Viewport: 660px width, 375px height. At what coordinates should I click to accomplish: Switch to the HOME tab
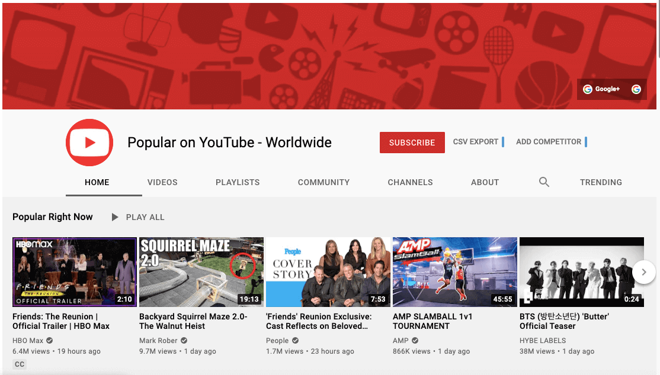[x=97, y=182]
